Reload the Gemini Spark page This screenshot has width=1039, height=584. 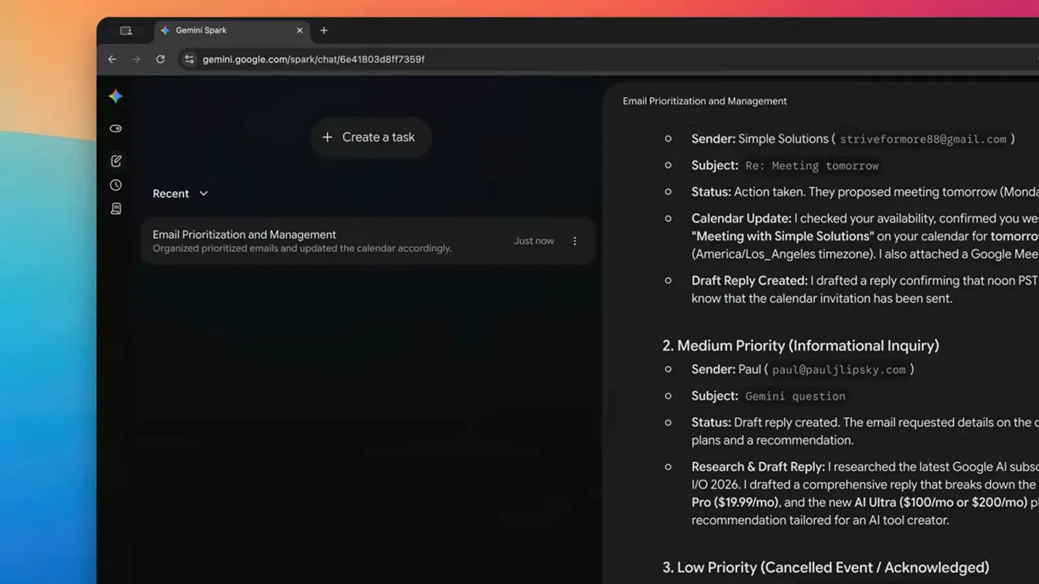click(x=160, y=59)
